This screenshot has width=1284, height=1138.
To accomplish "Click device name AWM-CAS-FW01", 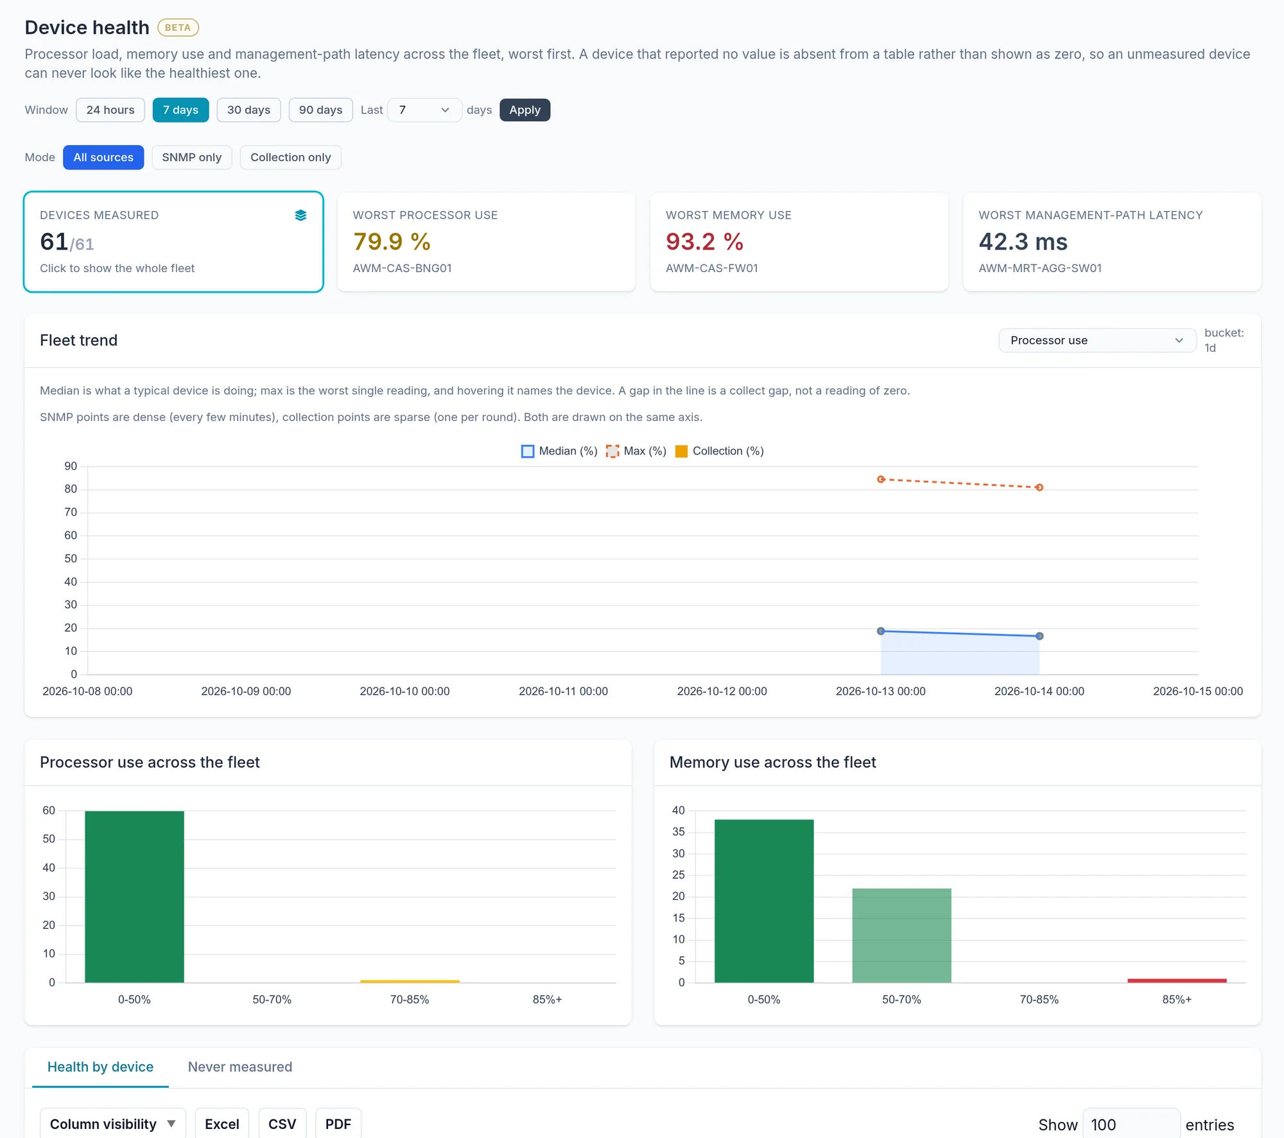I will coord(711,268).
